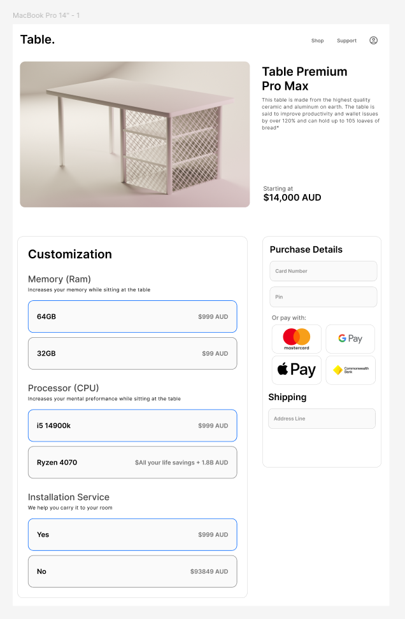This screenshot has width=405, height=619.
Task: Choose the Ryzen 4070 processor
Action: (x=132, y=463)
